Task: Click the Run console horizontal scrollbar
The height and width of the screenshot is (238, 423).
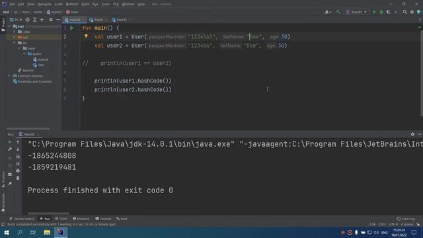Action: point(48,214)
